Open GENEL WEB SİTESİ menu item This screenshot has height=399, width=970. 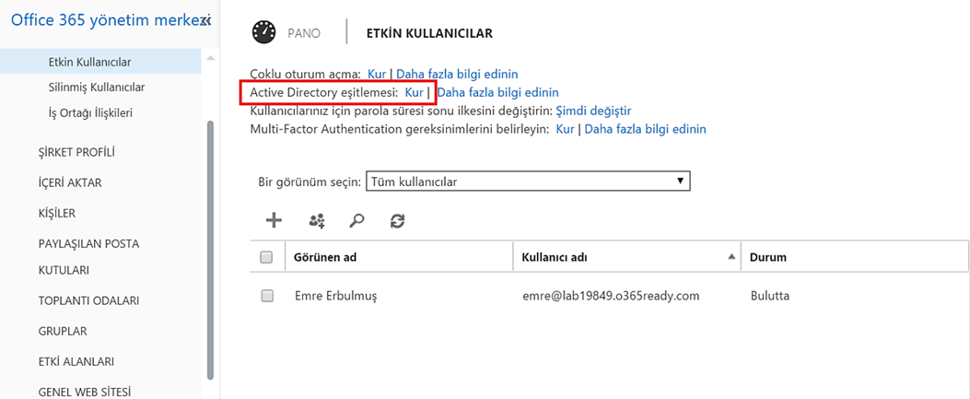pos(85,392)
